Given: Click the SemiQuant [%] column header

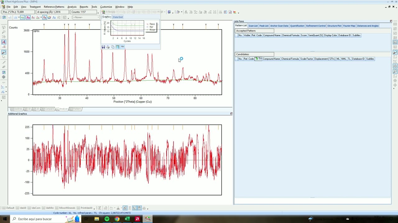Looking at the screenshot, I should click(x=315, y=35).
